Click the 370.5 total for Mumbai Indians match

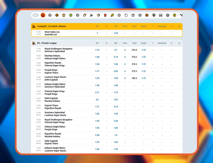click(x=134, y=57)
